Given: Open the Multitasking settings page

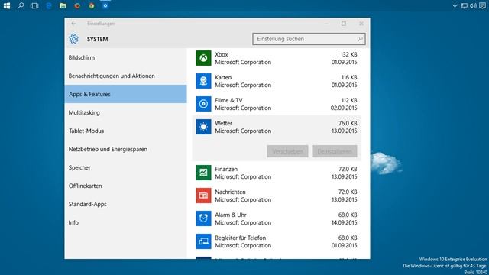Looking at the screenshot, I should tap(125, 112).
